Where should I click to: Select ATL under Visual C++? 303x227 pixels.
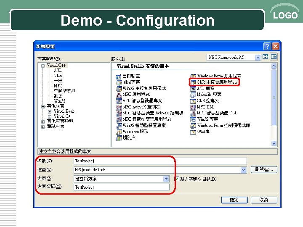pos(58,71)
